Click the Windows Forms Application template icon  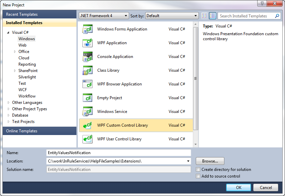pyautogui.click(x=88, y=29)
